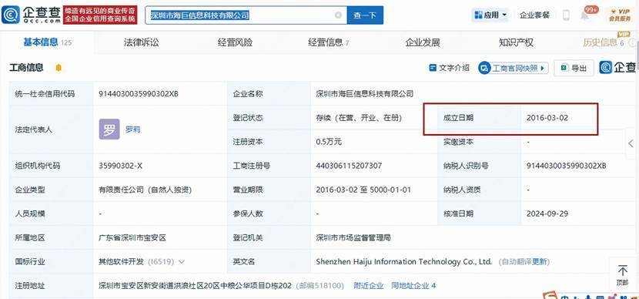Open the 经营风险 tab

point(235,42)
